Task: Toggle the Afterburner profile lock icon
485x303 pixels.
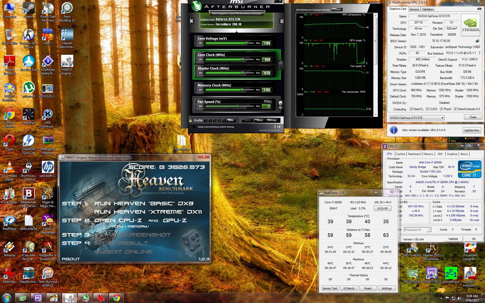Action: pyautogui.click(x=190, y=120)
